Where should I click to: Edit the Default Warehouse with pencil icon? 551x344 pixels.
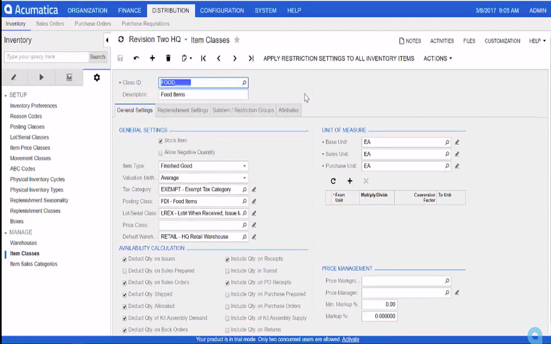coord(254,237)
